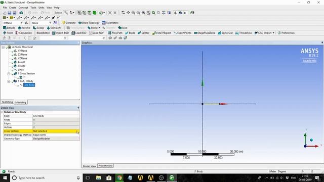Screen dimensions: 324x182
Task: Click the Load NDF icon
Action: [96, 33]
